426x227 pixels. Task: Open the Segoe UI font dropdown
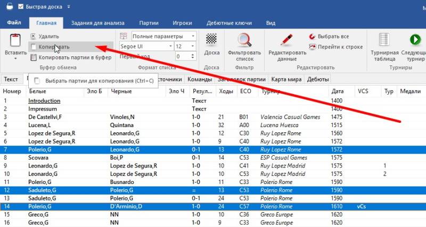(169, 46)
